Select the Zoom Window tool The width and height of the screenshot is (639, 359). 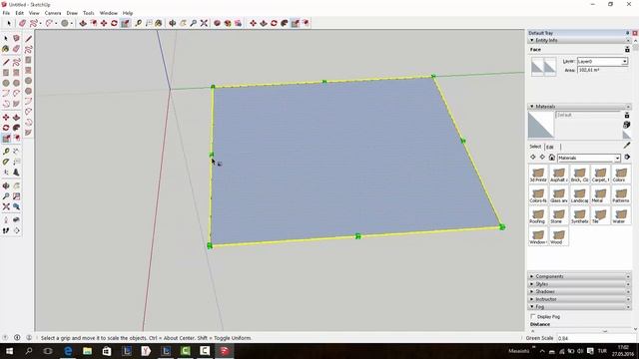click(16, 196)
